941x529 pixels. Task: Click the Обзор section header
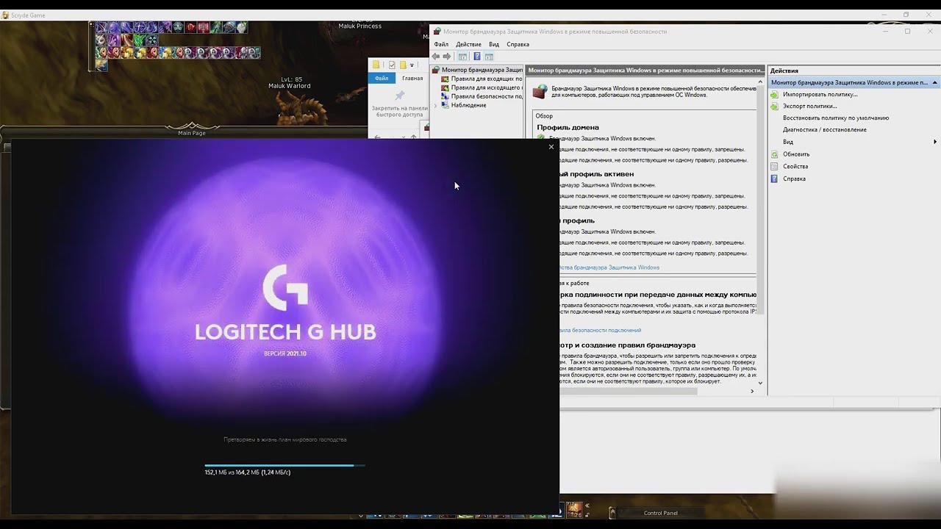click(x=544, y=116)
